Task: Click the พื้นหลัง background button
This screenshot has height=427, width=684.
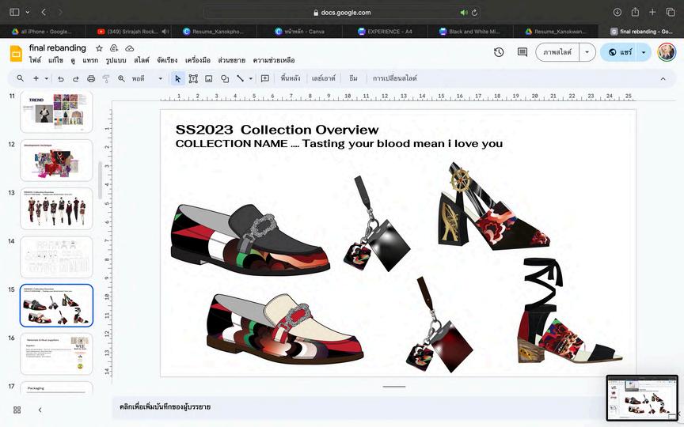Action: (291, 79)
